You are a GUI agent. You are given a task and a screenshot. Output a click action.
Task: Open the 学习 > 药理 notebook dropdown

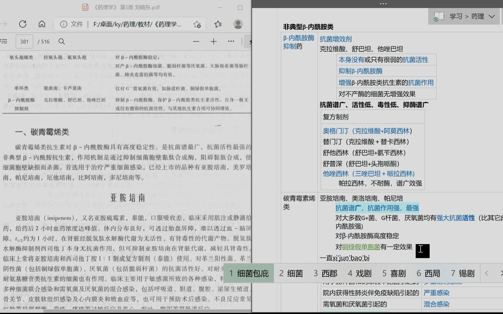(x=492, y=17)
